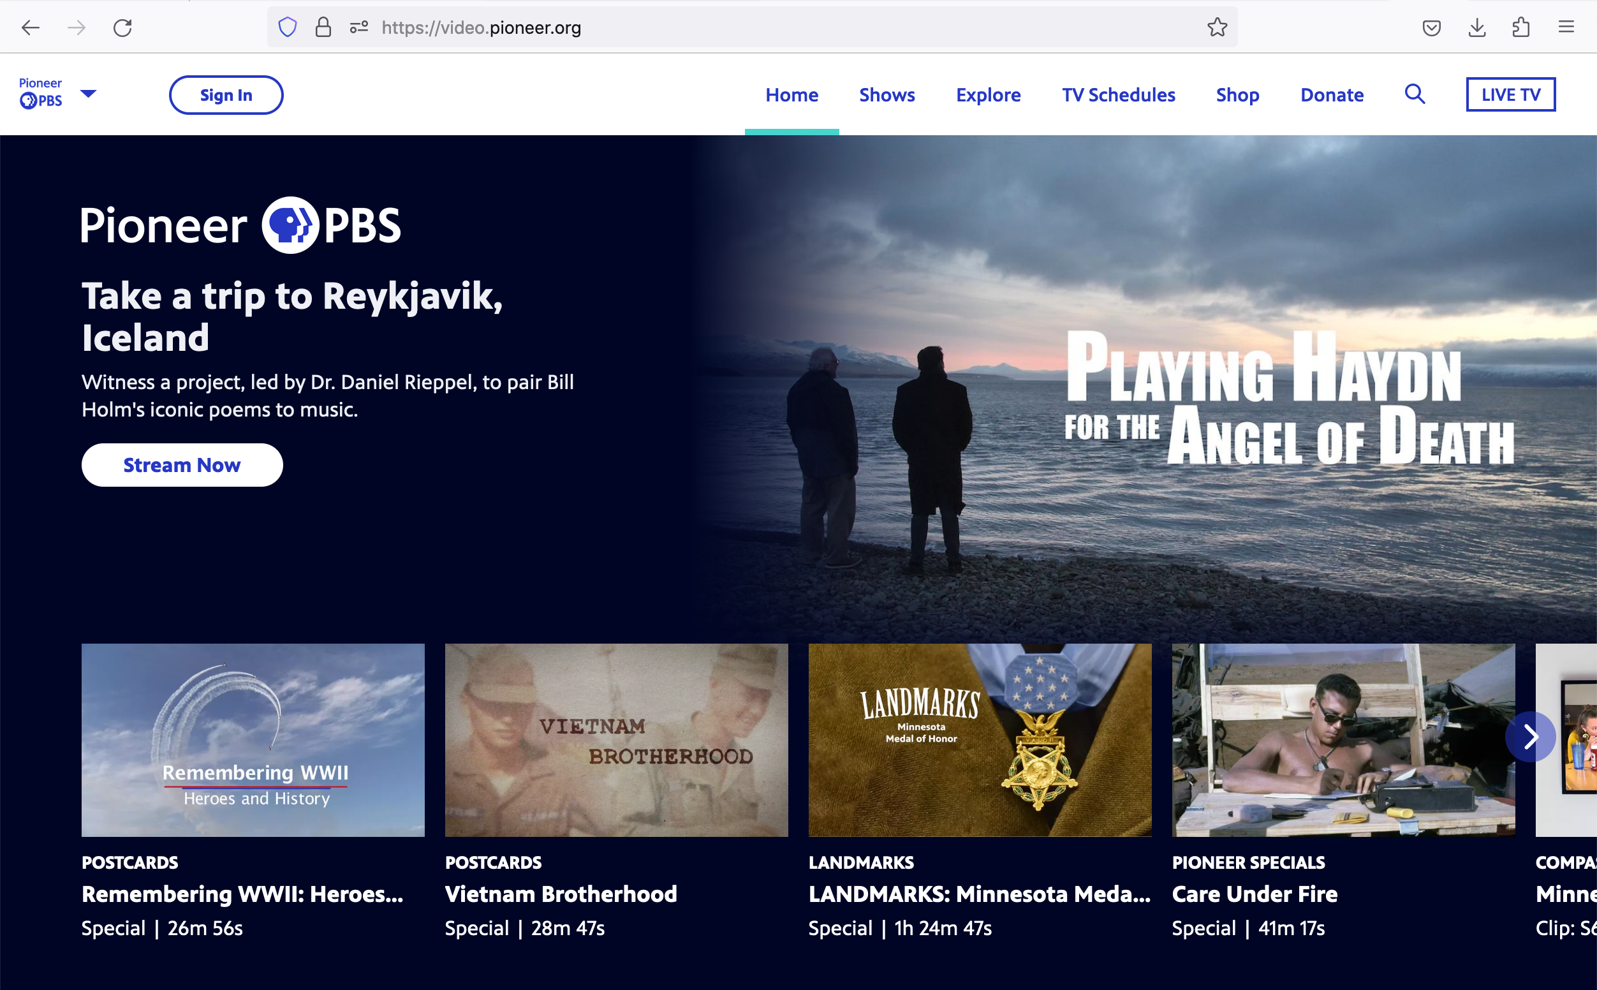Viewport: 1597px width, 990px height.
Task: Open the tracking protection shield icon
Action: pos(288,27)
